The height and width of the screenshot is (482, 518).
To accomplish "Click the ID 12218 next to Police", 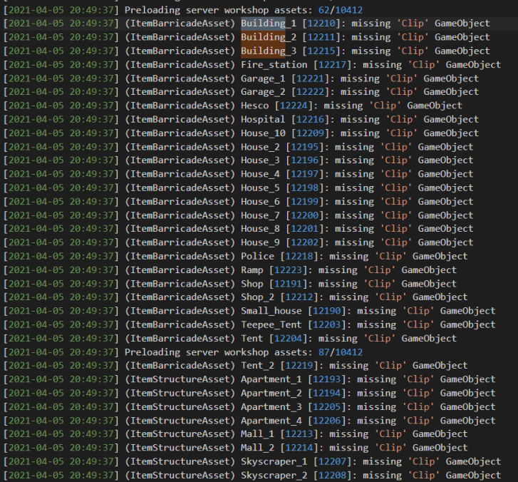I will click(299, 256).
